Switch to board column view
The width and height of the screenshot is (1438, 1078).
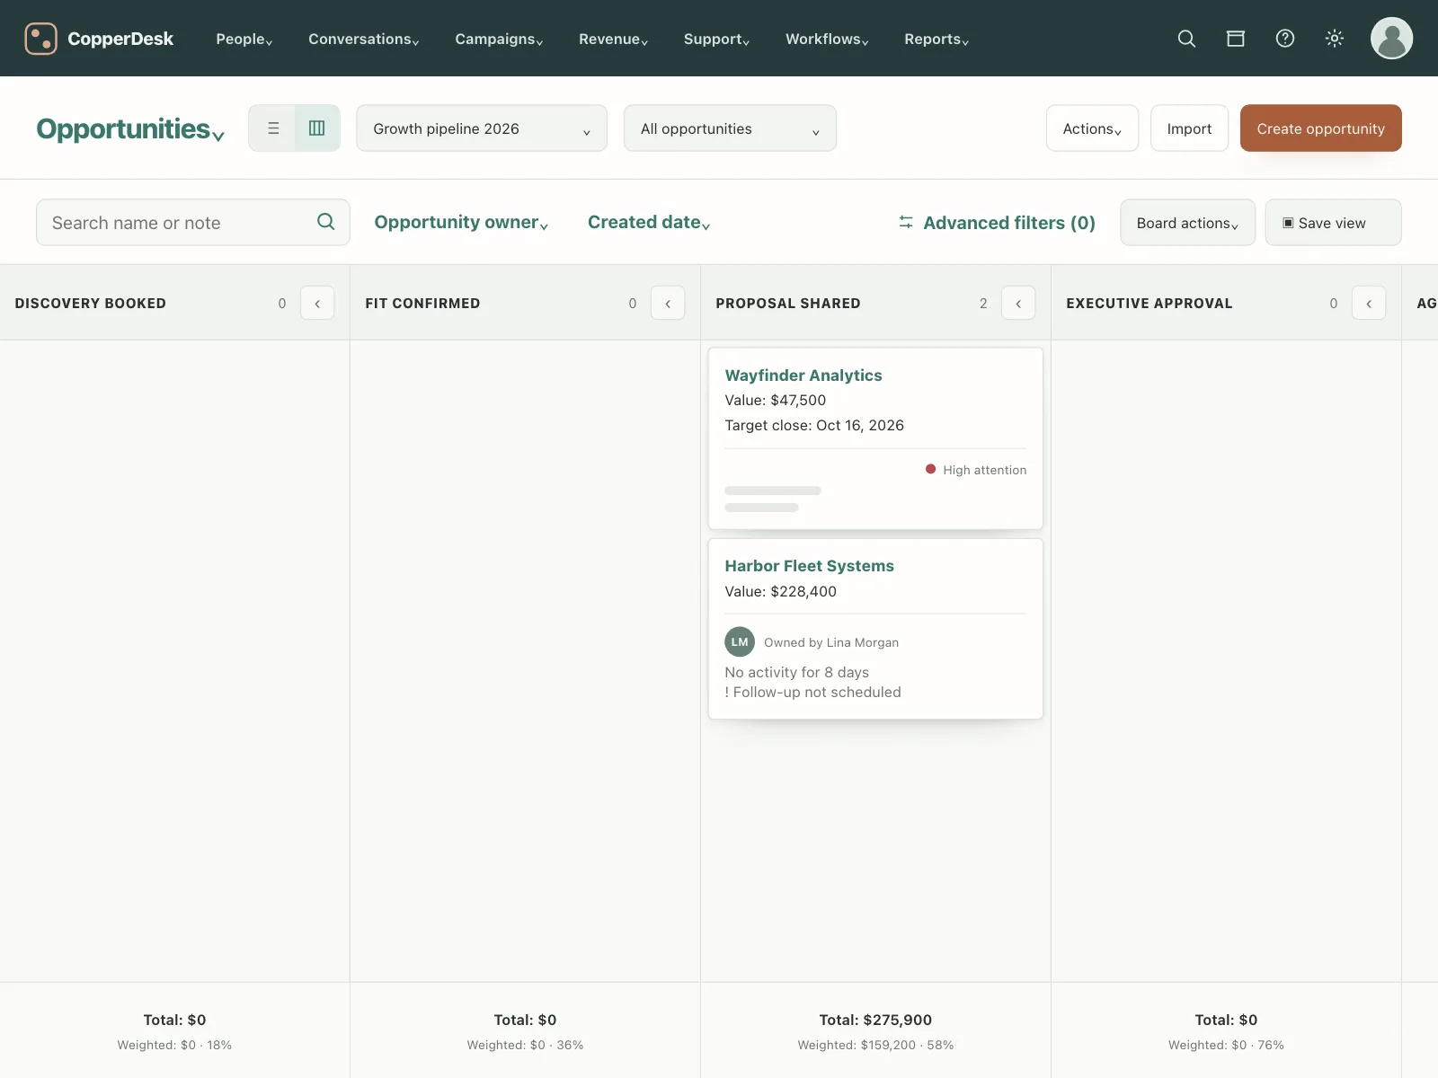(317, 128)
